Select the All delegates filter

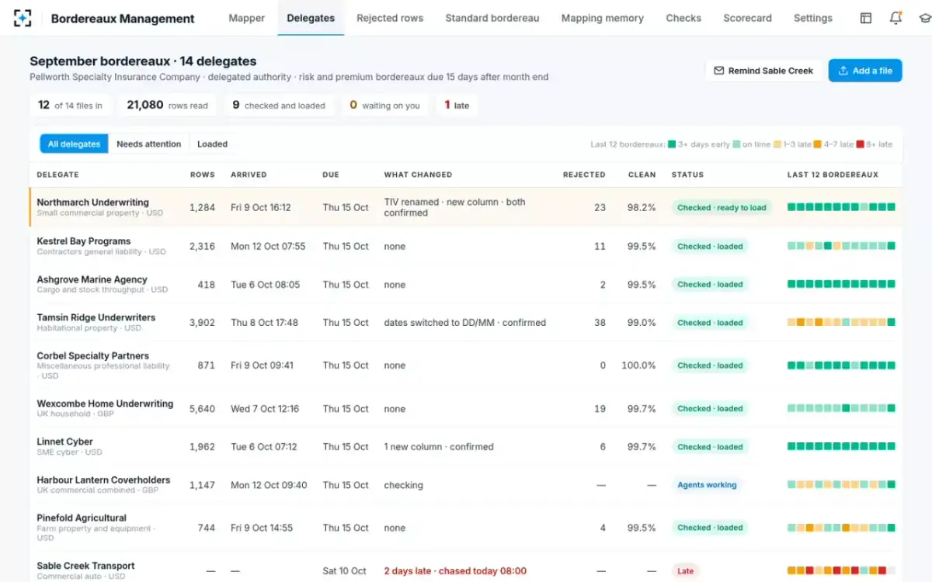point(74,144)
